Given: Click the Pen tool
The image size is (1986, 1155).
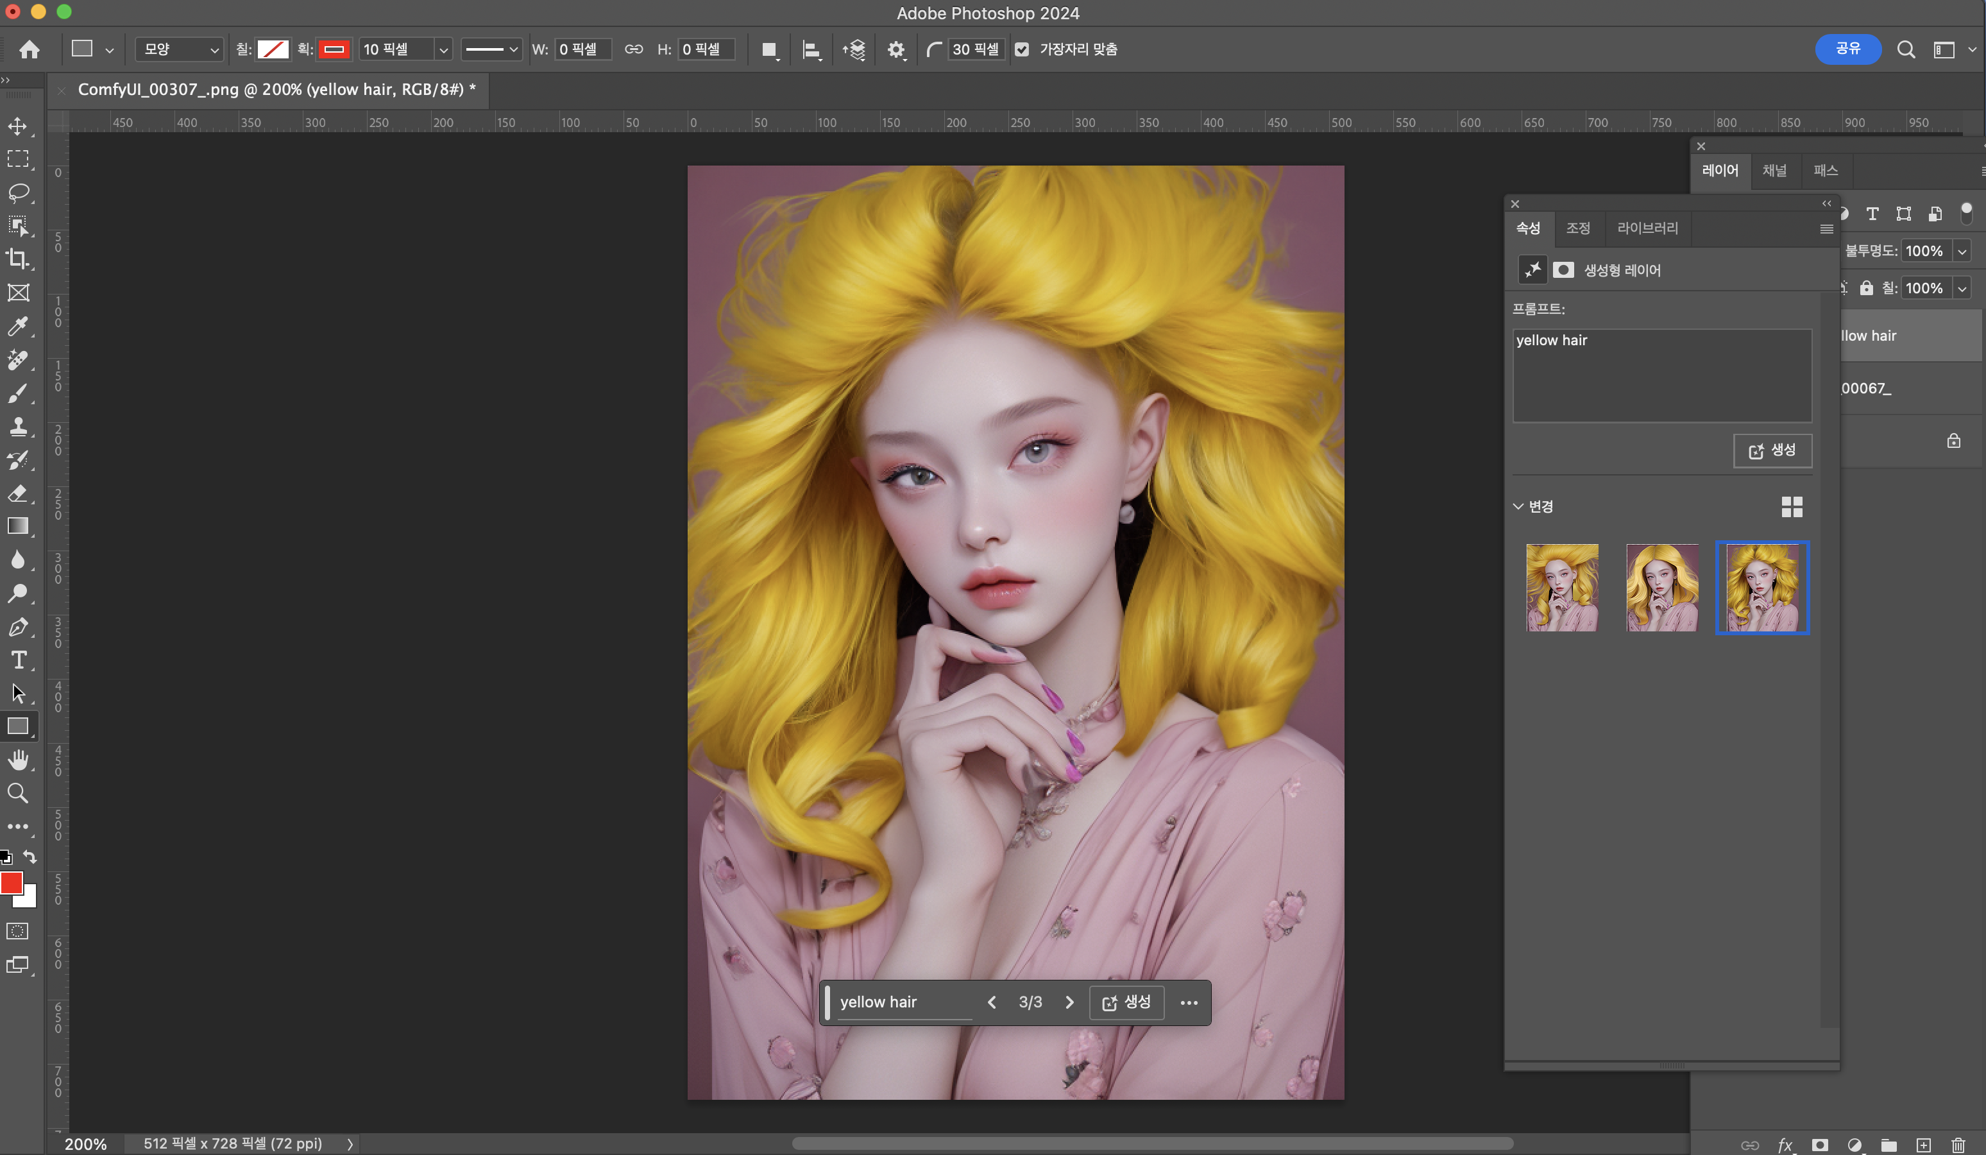Looking at the screenshot, I should tap(18, 627).
